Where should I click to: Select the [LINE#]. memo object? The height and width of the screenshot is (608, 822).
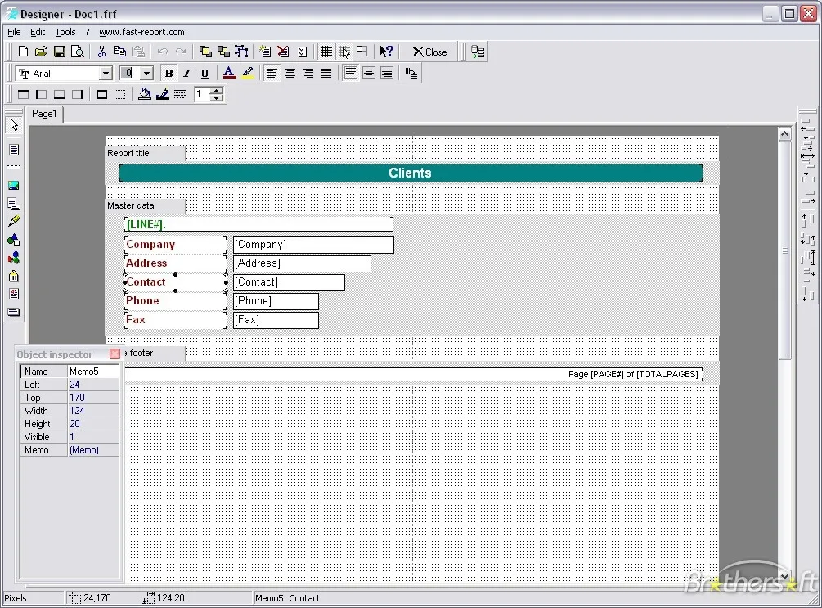[x=259, y=224]
